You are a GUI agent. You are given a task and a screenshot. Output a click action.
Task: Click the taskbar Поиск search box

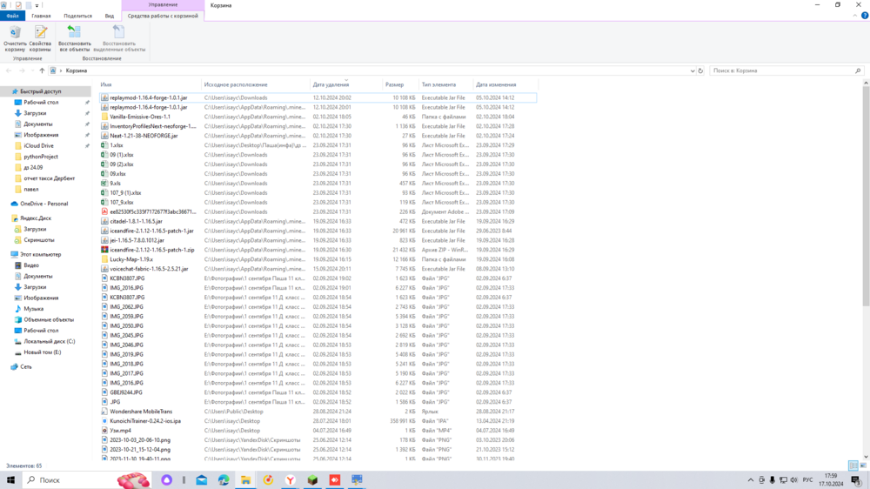click(x=88, y=480)
